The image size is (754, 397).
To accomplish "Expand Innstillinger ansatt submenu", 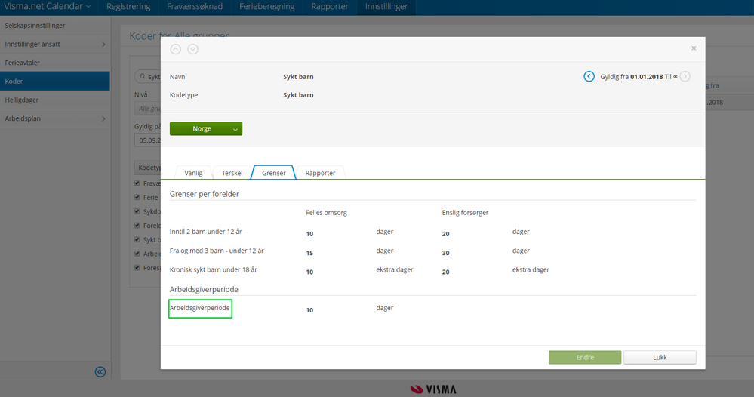I will 103,45.
